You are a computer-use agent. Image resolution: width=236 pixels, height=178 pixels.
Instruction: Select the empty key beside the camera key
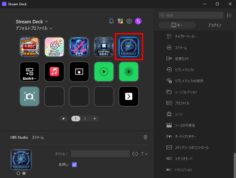click(x=54, y=96)
